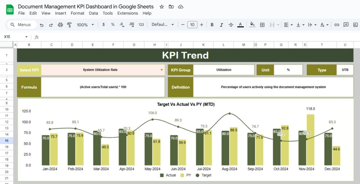360x184 pixels.
Task: Open the Help menu
Action: click(x=147, y=13)
